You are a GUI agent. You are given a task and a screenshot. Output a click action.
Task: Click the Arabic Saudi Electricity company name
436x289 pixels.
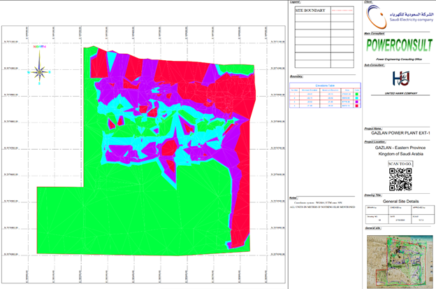(x=412, y=14)
